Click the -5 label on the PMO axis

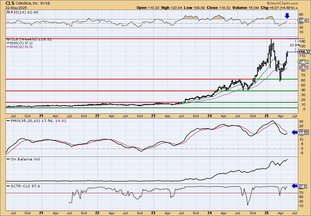coord(301,153)
